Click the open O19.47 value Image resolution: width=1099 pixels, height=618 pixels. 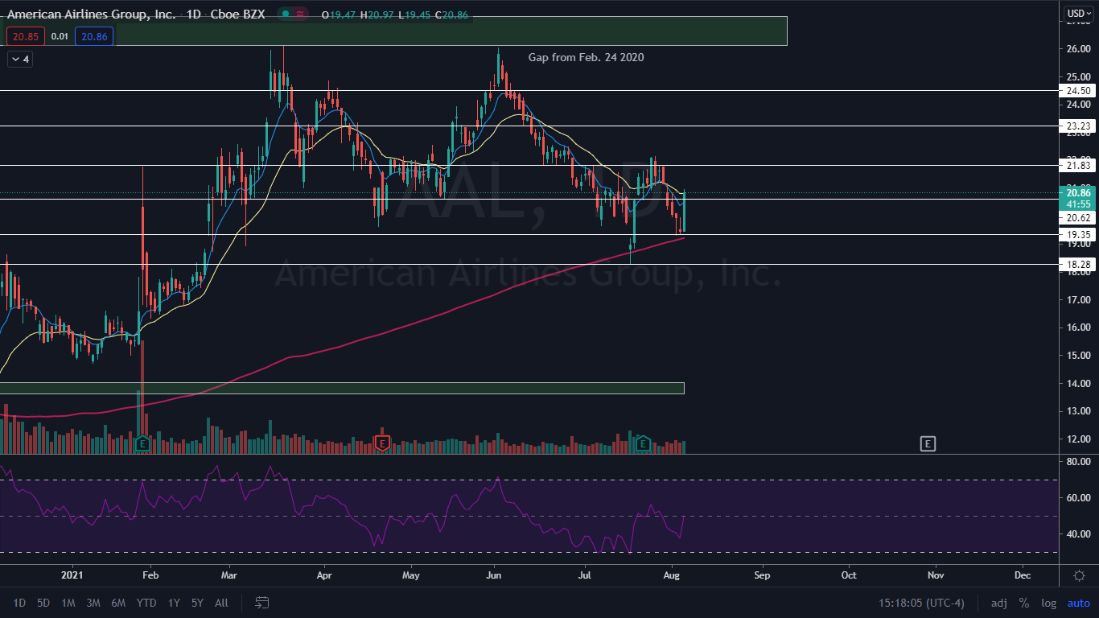tap(339, 14)
